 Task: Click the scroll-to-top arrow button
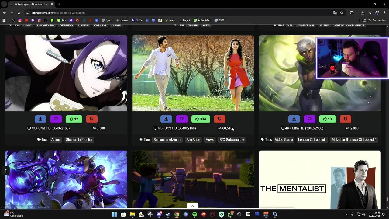tap(5, 171)
